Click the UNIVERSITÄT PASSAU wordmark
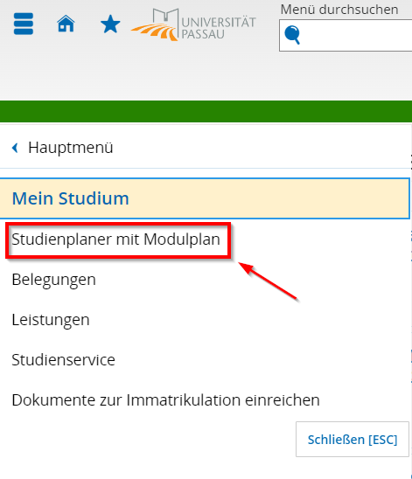Screen dimensions: 412x479 (x=219, y=28)
